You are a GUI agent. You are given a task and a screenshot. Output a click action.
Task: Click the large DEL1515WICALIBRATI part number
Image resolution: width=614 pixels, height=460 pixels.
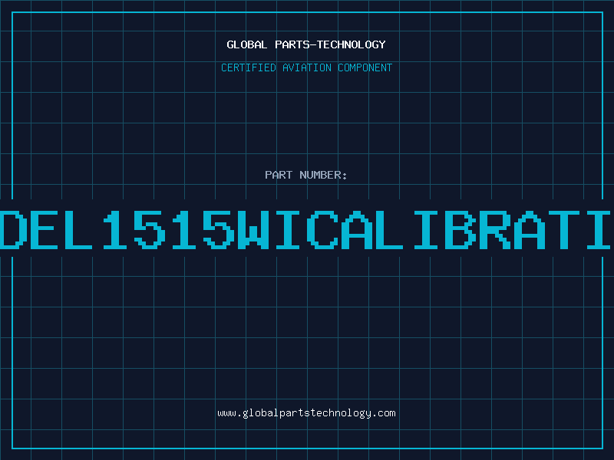coord(307,230)
